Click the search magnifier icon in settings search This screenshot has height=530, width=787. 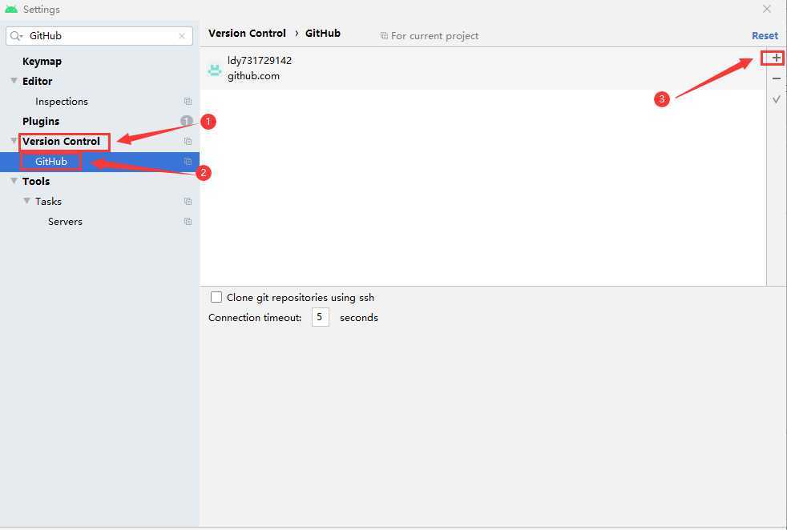tap(15, 35)
